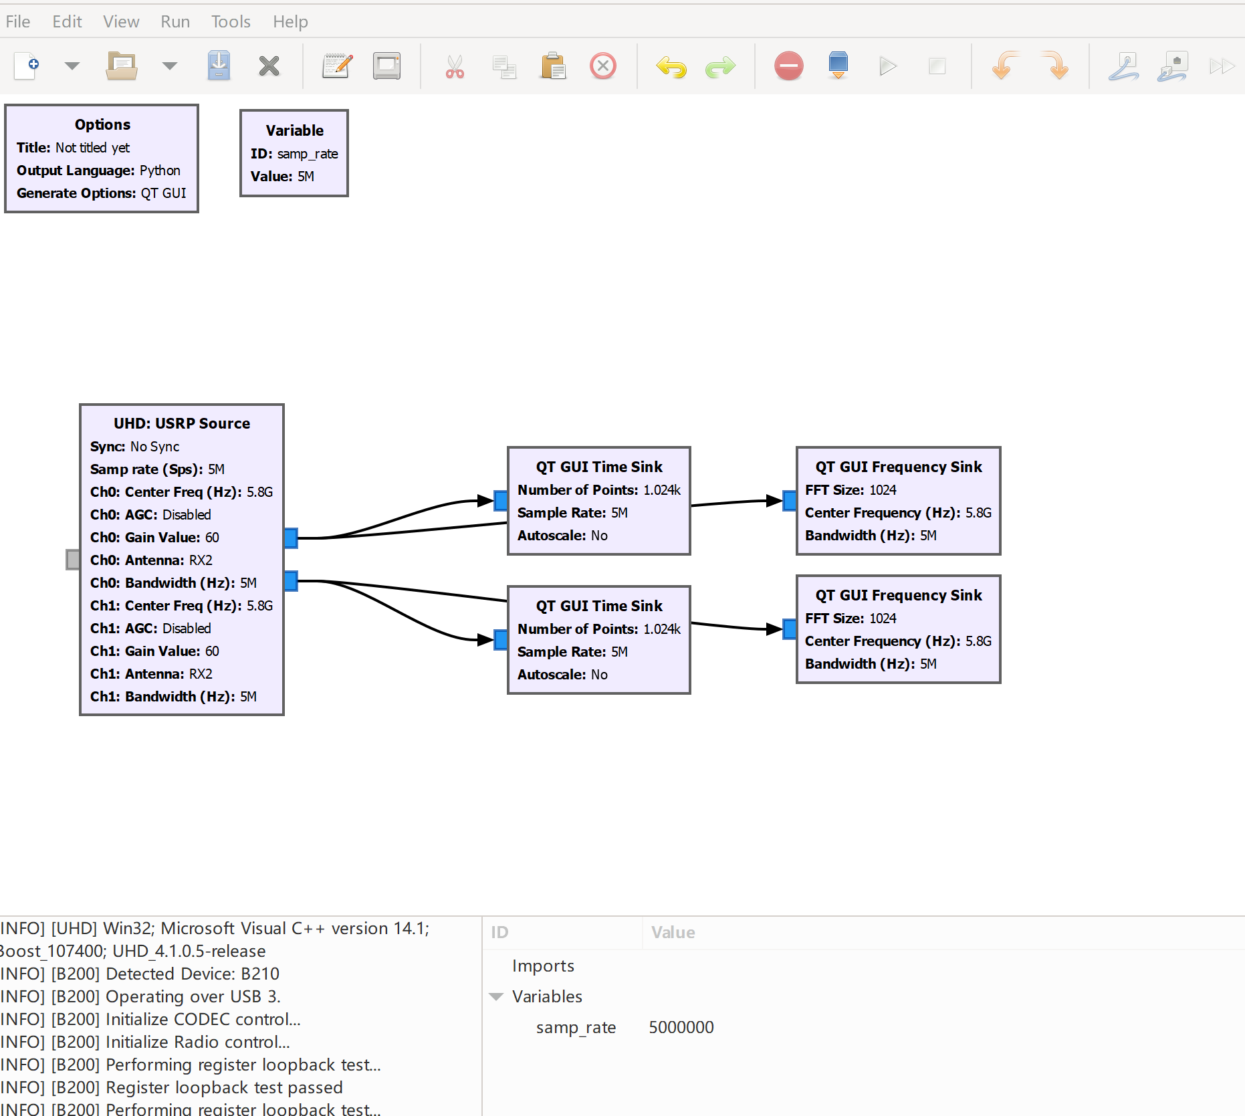Expand the recent files dropdown arrow

click(170, 66)
